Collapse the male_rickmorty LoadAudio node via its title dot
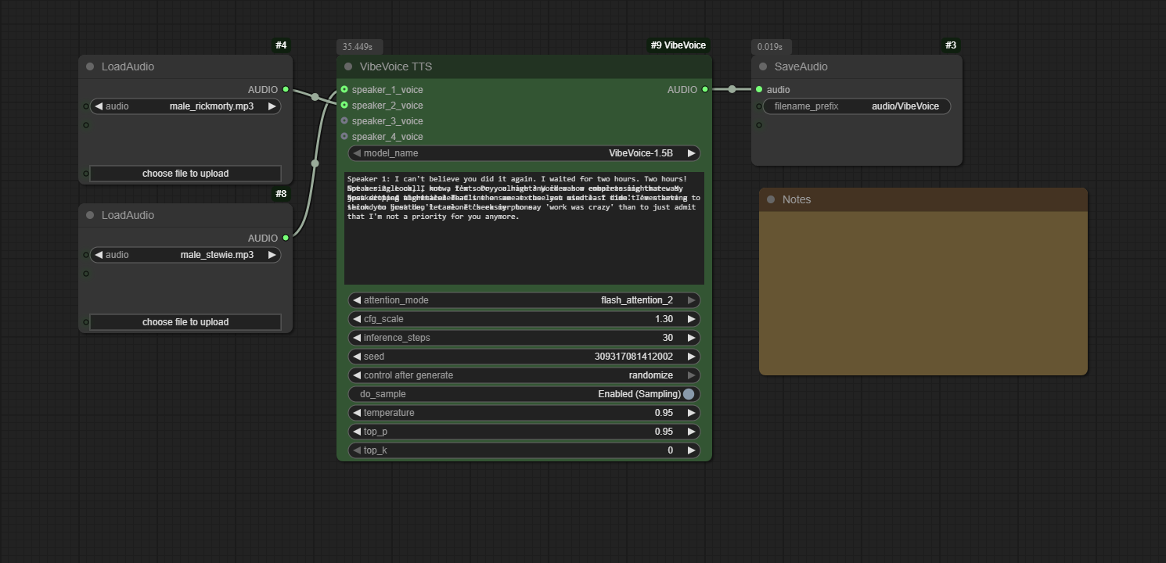Image resolution: width=1166 pixels, height=563 pixels. (90, 67)
